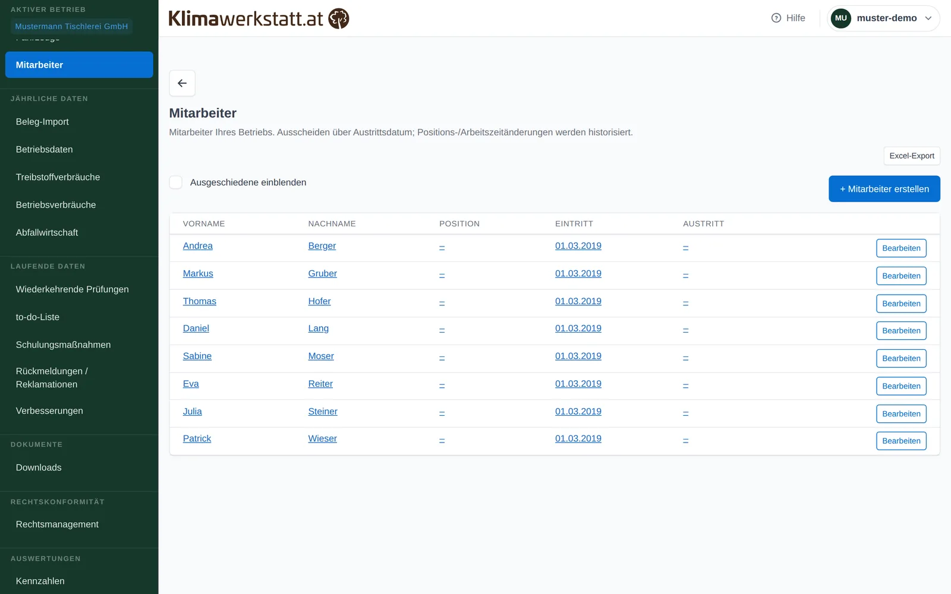The height and width of the screenshot is (594, 951).
Task: Click the back arrow icon
Action: click(x=182, y=83)
